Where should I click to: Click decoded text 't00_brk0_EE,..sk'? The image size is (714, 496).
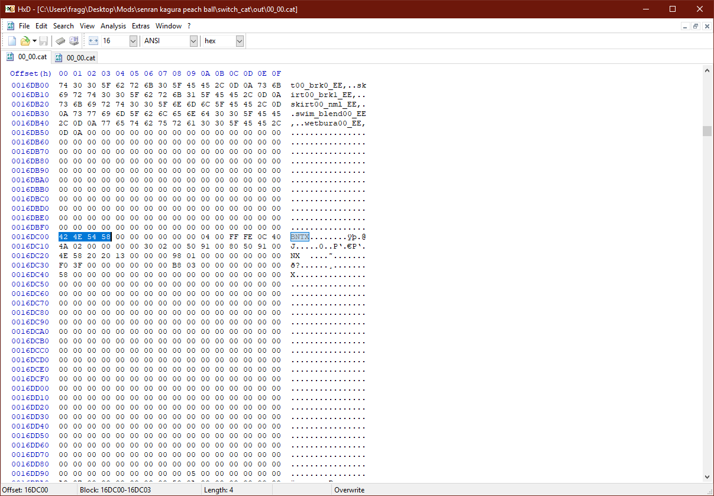pos(328,85)
